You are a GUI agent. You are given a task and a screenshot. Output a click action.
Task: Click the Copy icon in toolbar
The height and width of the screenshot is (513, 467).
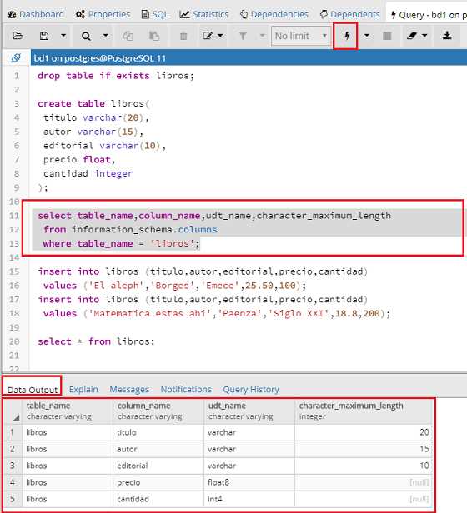(128, 36)
